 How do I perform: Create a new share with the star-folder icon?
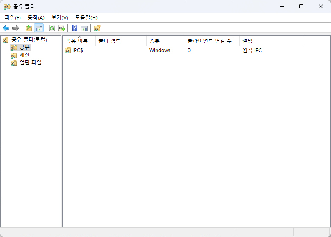pyautogui.click(x=98, y=28)
